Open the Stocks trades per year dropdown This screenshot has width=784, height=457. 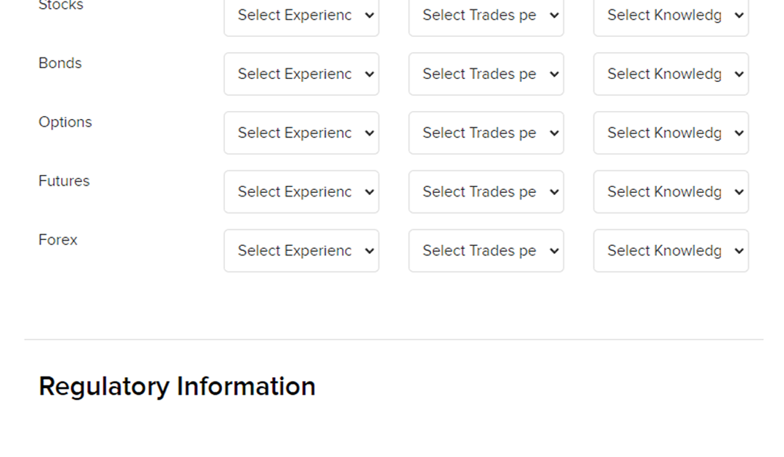pyautogui.click(x=486, y=16)
